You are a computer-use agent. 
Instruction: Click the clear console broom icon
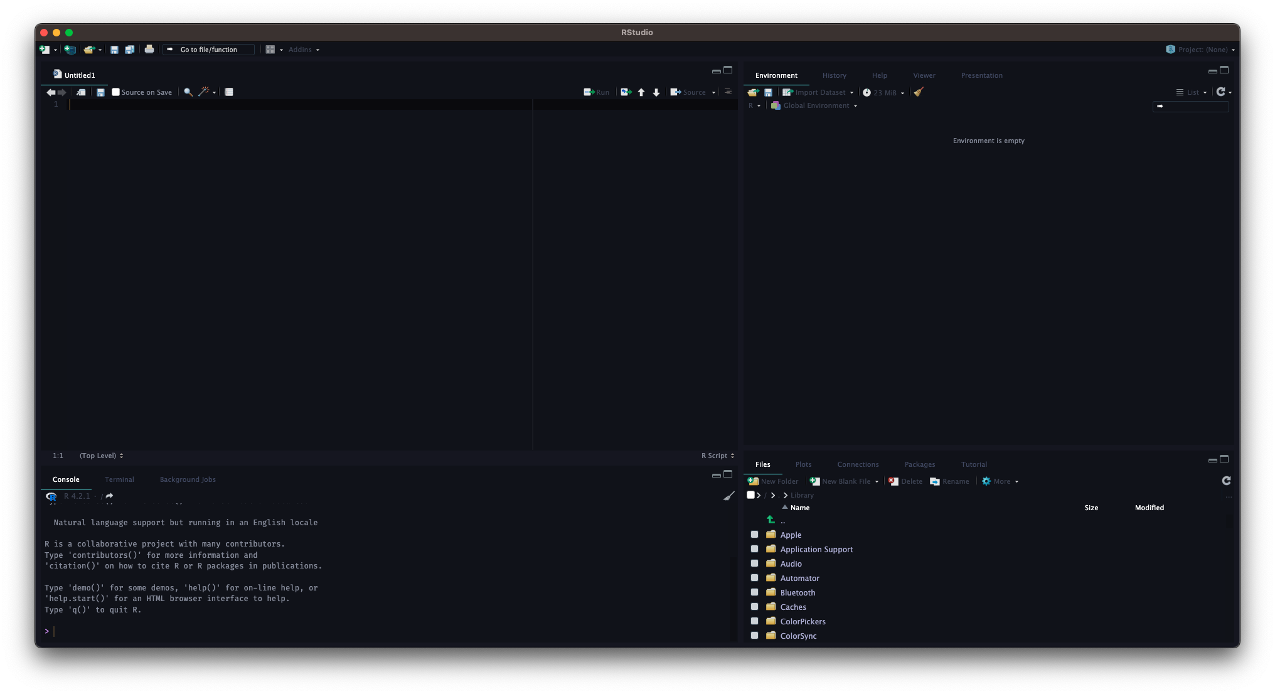tap(728, 496)
